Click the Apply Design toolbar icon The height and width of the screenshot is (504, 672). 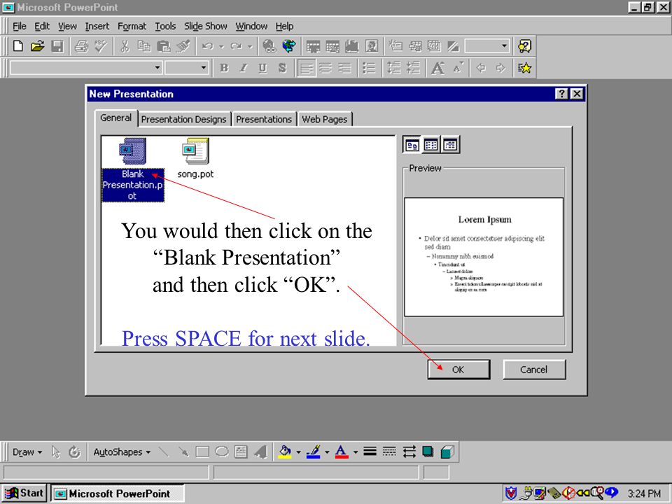434,46
